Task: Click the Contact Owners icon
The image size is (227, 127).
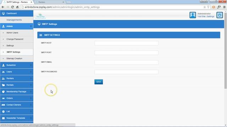Action: [3, 105]
